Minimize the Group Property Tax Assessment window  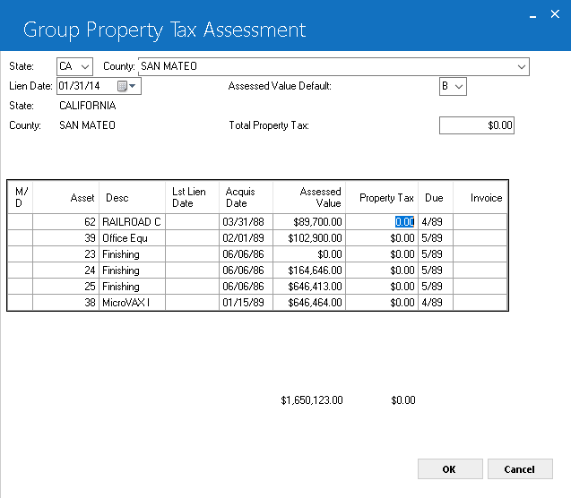[x=532, y=15]
